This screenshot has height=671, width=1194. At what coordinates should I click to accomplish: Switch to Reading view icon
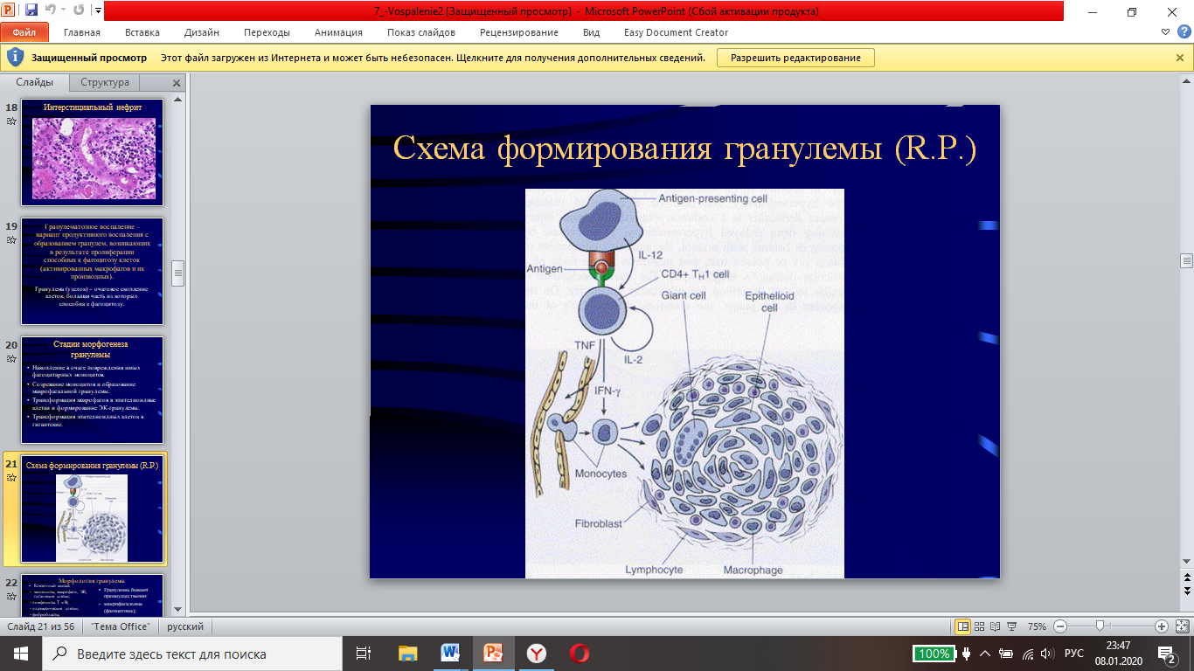coord(996,626)
